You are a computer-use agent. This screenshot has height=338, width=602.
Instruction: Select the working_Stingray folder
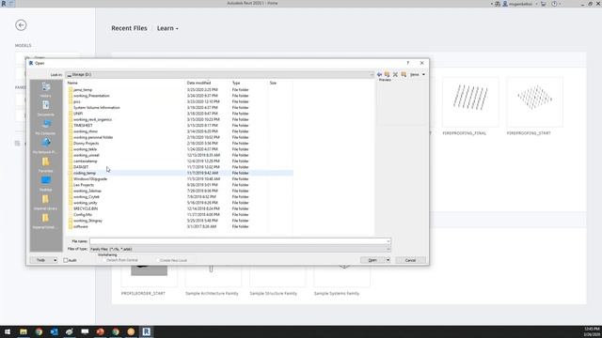(87, 221)
